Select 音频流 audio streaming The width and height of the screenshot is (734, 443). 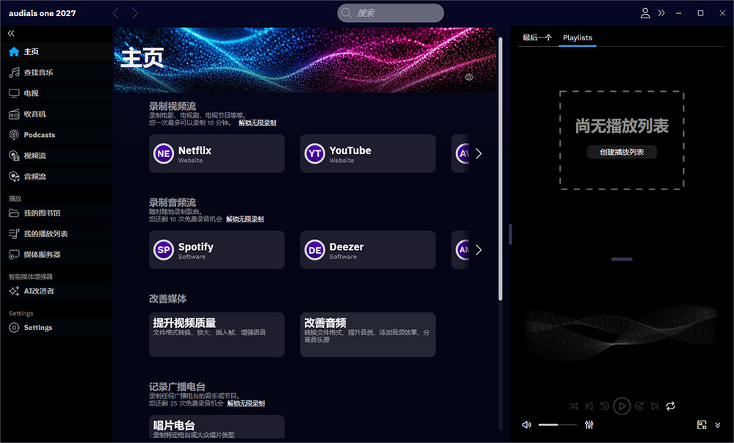point(56,176)
